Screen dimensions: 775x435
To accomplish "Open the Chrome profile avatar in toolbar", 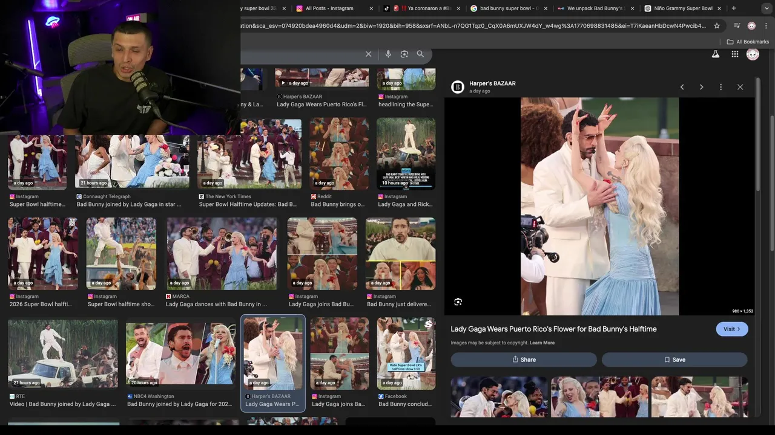I will 751,26.
